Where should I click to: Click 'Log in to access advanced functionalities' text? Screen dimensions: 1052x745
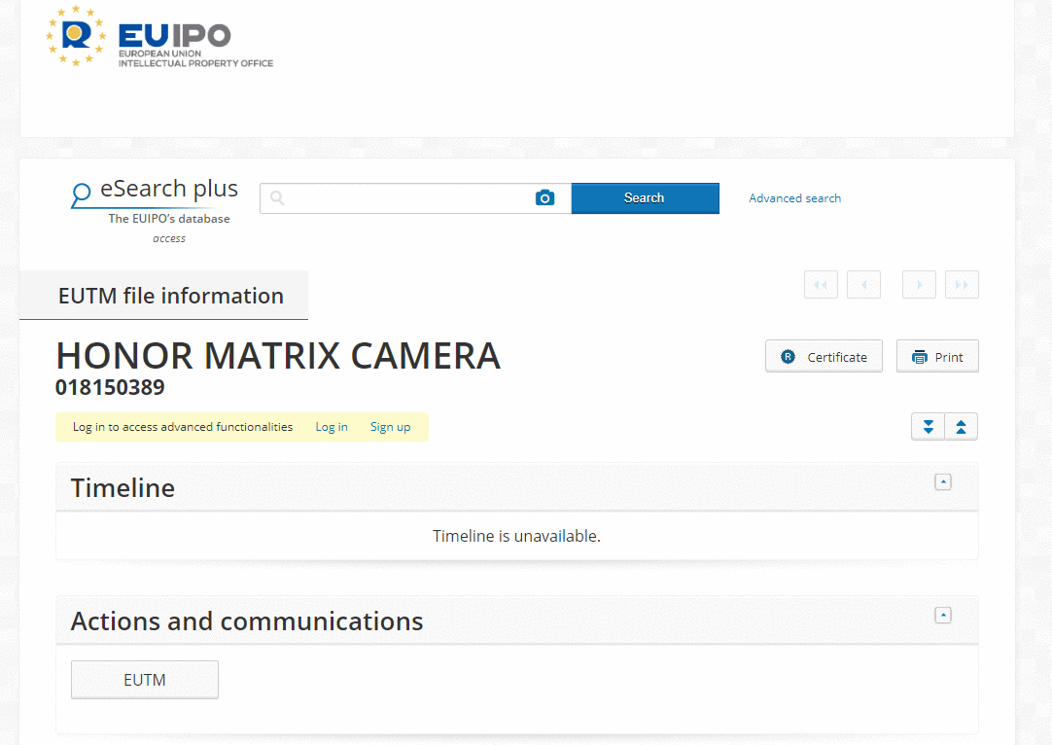[183, 427]
